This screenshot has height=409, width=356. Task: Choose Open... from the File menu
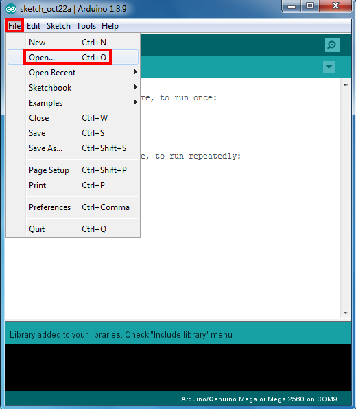click(73, 57)
